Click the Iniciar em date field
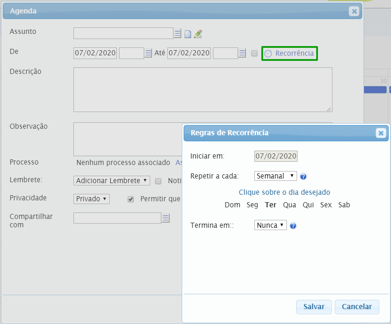The image size is (391, 324). click(x=276, y=156)
